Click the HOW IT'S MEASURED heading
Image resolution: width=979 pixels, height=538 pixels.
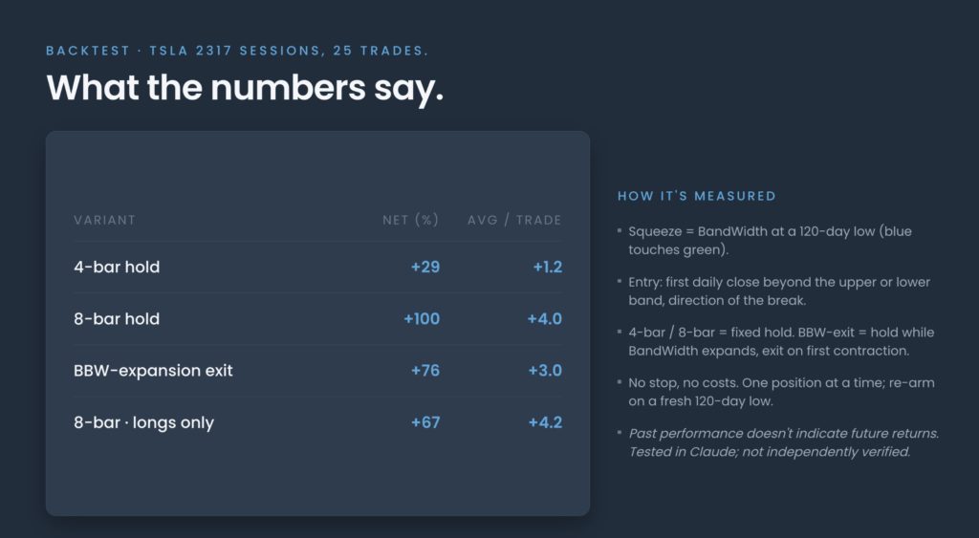click(x=697, y=196)
